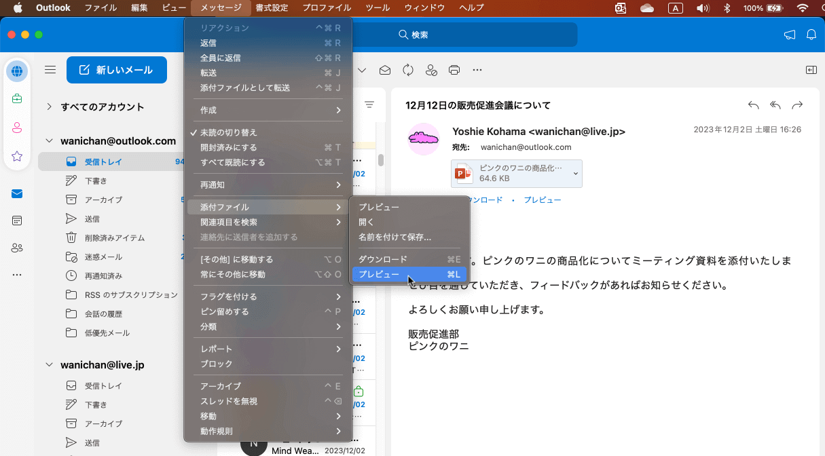Click the toolbar dropdown chevron

pyautogui.click(x=362, y=70)
